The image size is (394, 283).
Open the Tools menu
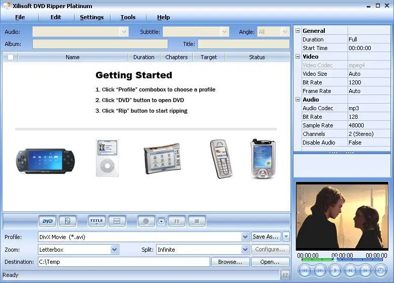coord(128,17)
